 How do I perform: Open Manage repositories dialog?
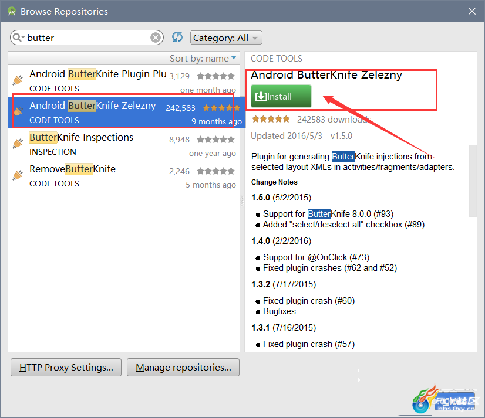[x=183, y=368]
